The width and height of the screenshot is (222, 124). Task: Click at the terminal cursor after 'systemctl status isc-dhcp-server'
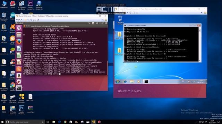60,74
